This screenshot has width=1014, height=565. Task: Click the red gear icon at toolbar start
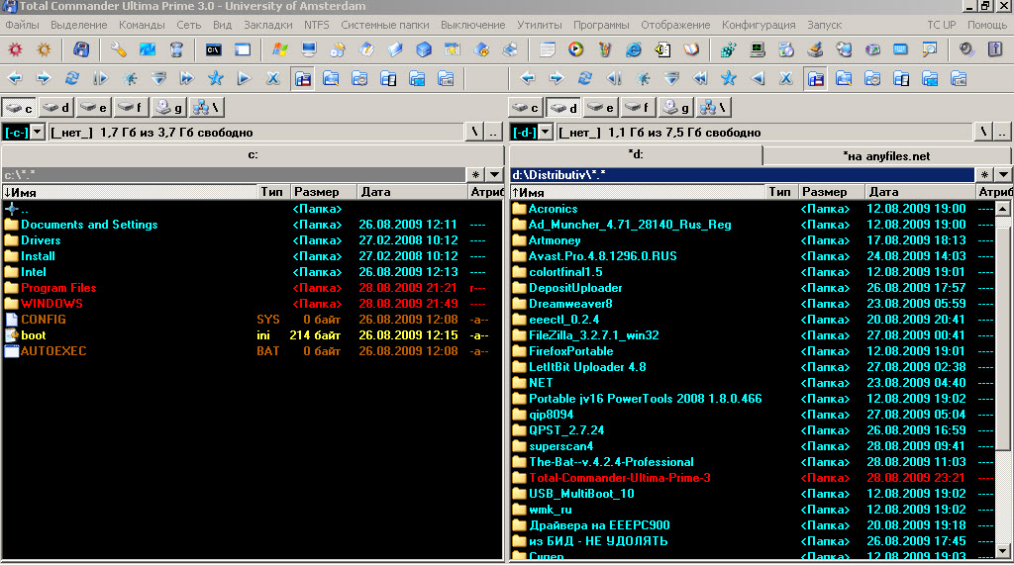click(15, 49)
